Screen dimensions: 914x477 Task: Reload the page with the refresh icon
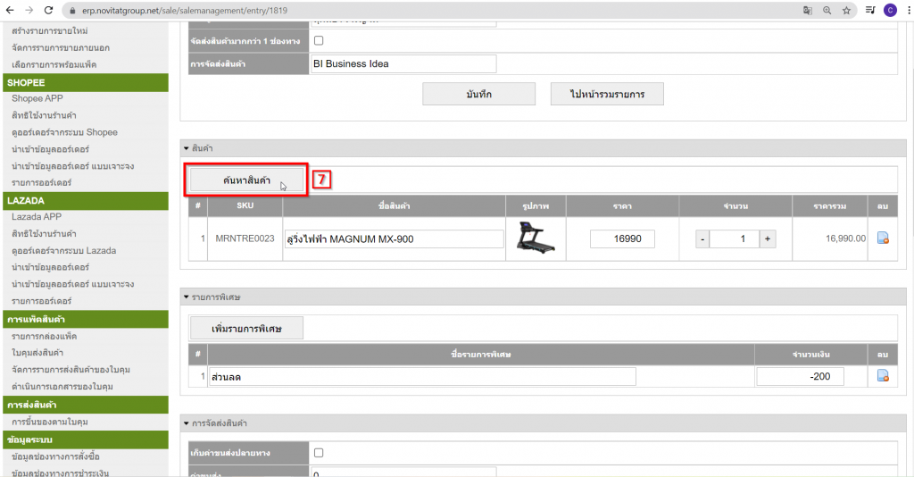(x=50, y=10)
